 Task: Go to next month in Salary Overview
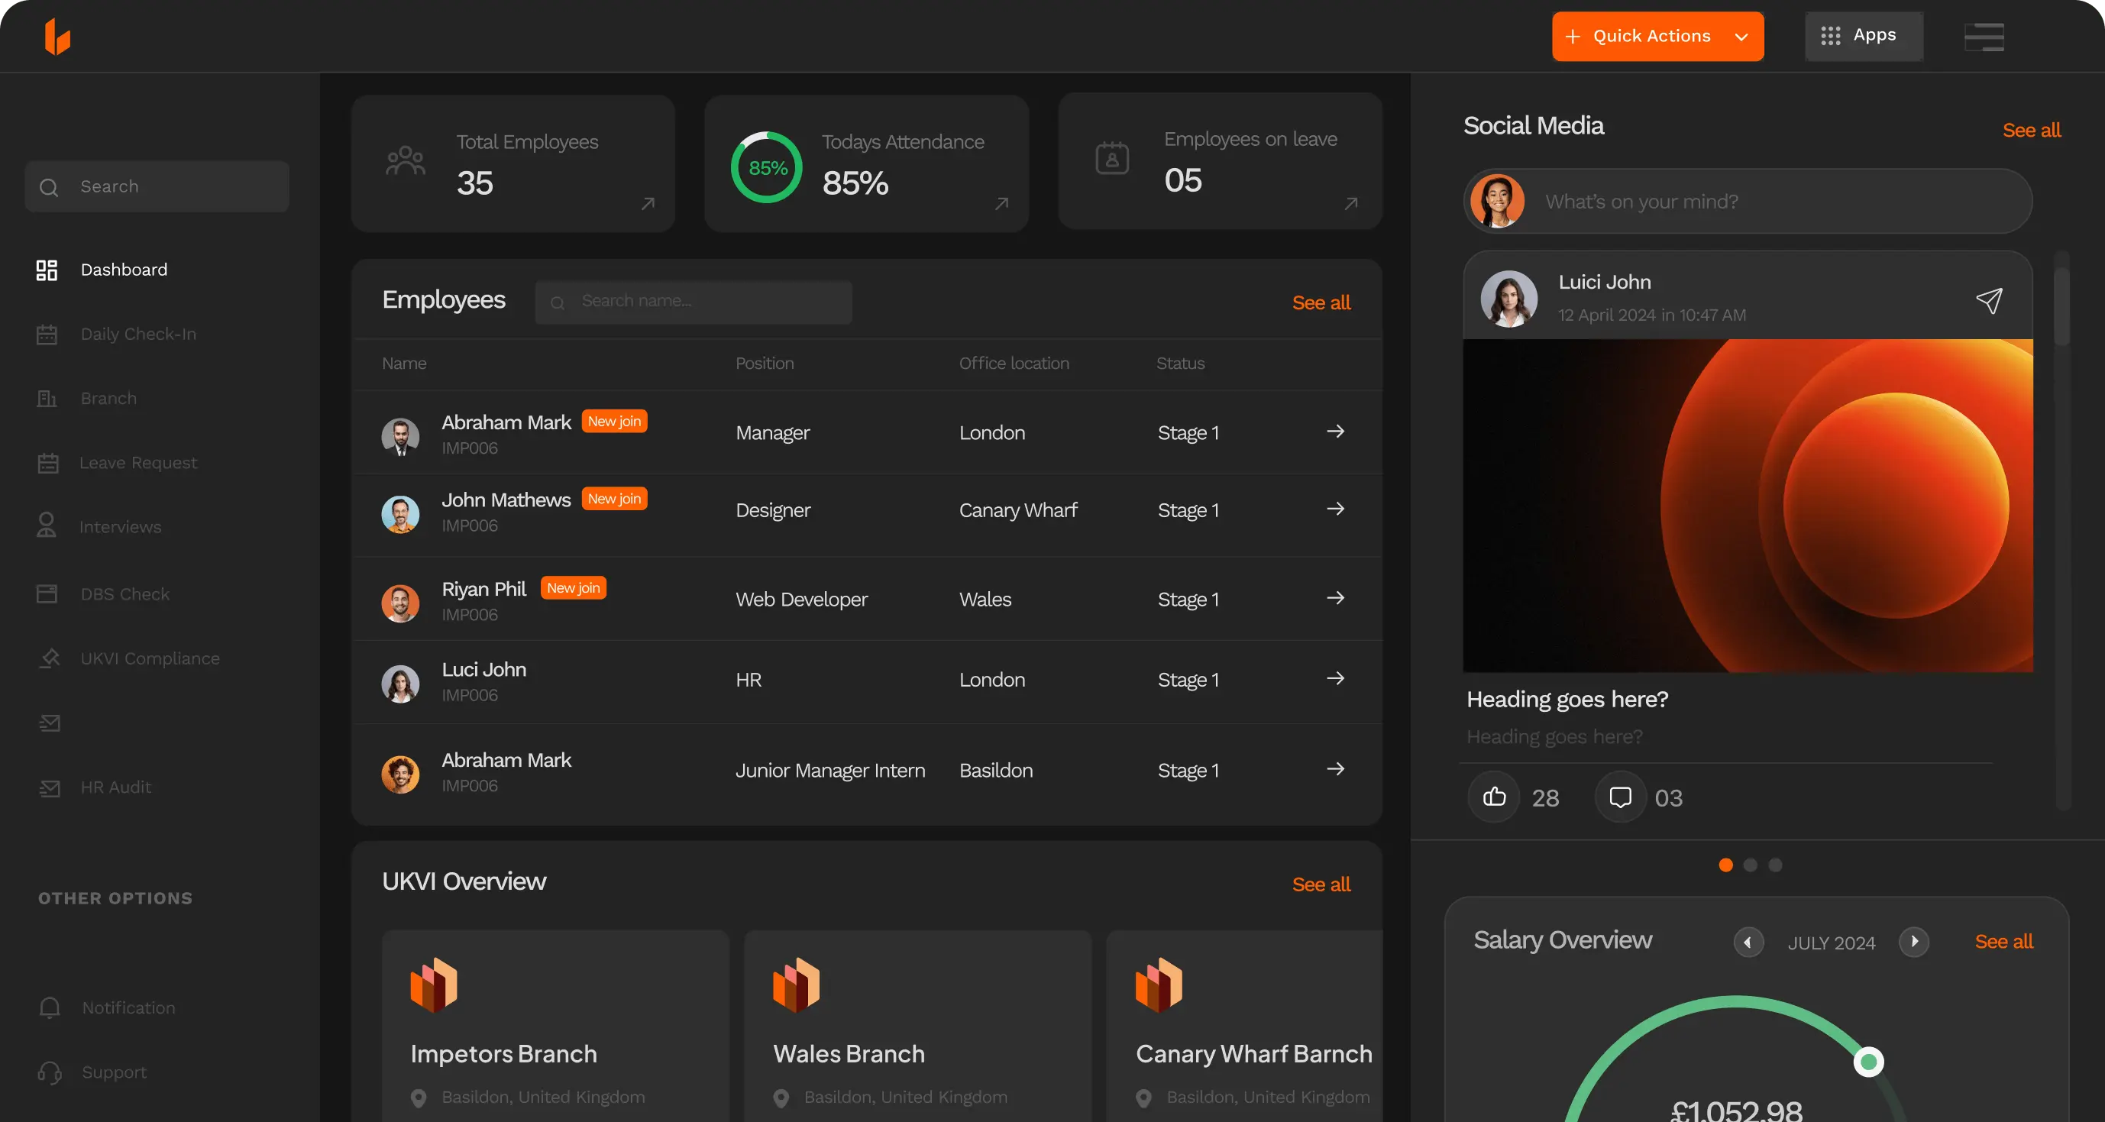[1914, 943]
